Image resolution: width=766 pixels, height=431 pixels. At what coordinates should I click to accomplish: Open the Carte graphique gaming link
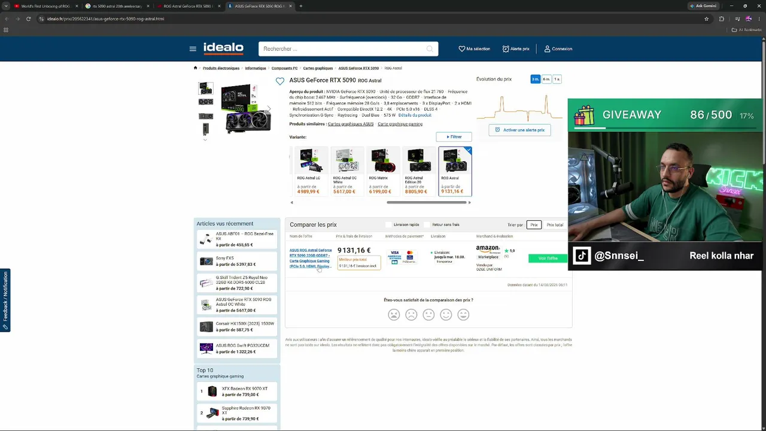point(400,124)
